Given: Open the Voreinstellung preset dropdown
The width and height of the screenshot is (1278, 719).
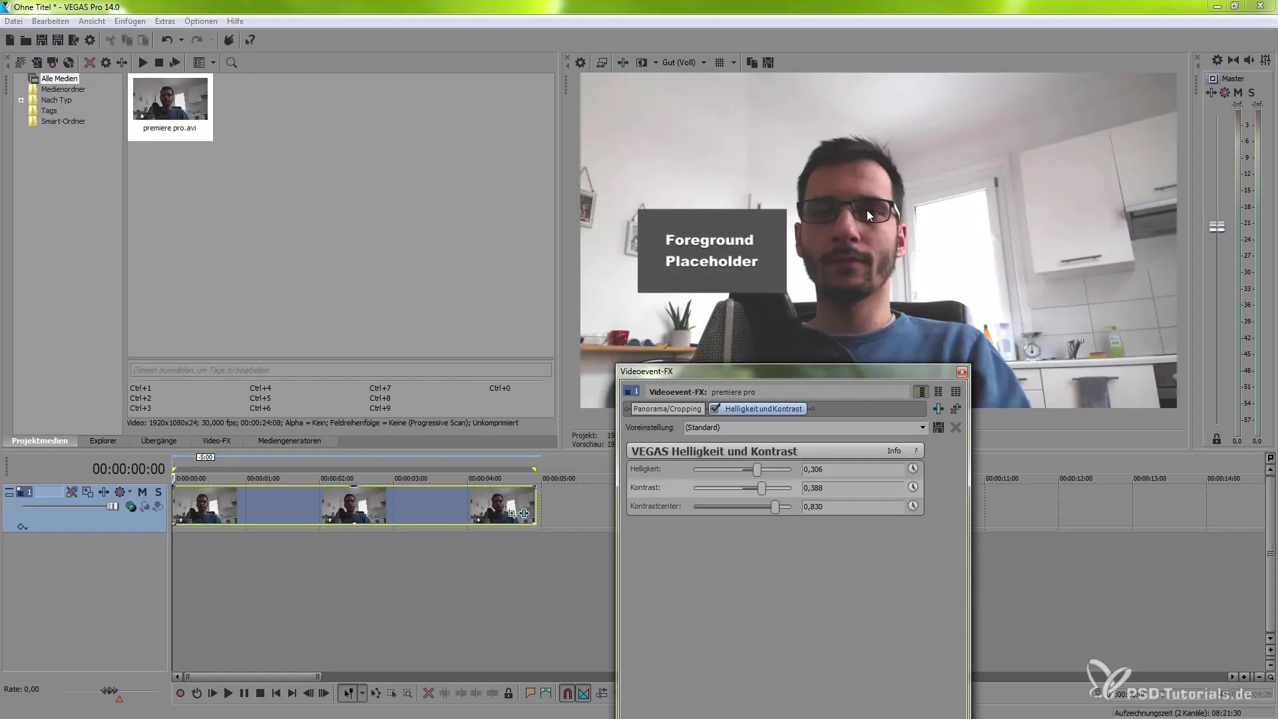Looking at the screenshot, I should click(x=923, y=427).
